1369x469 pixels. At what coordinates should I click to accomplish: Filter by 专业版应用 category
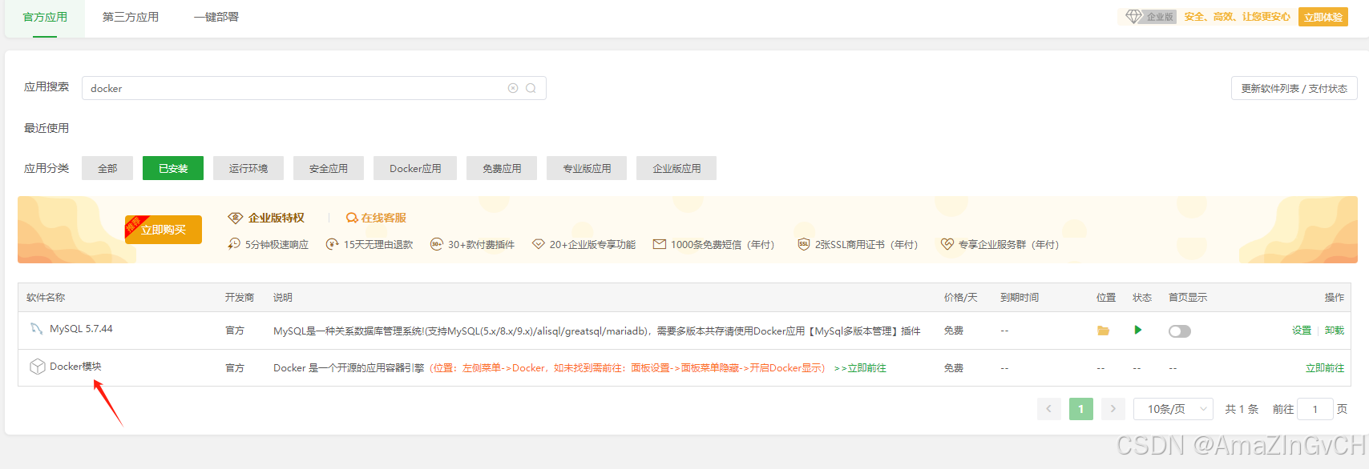pos(587,168)
